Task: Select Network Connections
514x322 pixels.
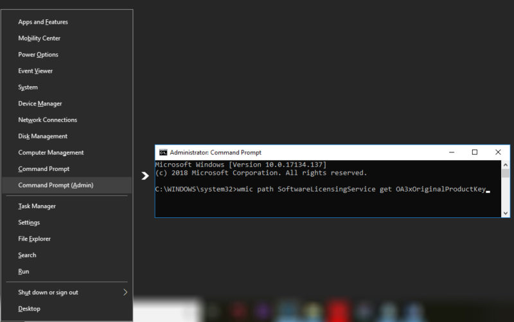Action: pos(48,120)
